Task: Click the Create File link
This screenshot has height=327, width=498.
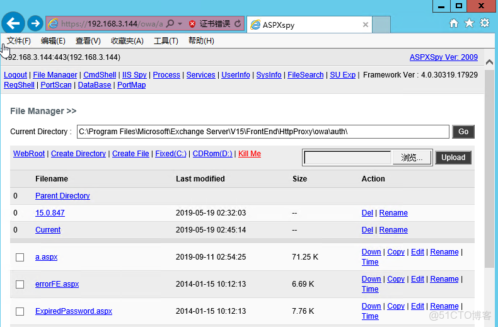Action: point(130,154)
